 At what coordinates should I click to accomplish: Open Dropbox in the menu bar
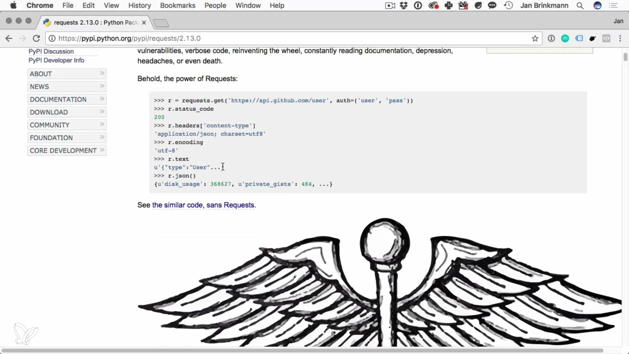[x=404, y=6]
